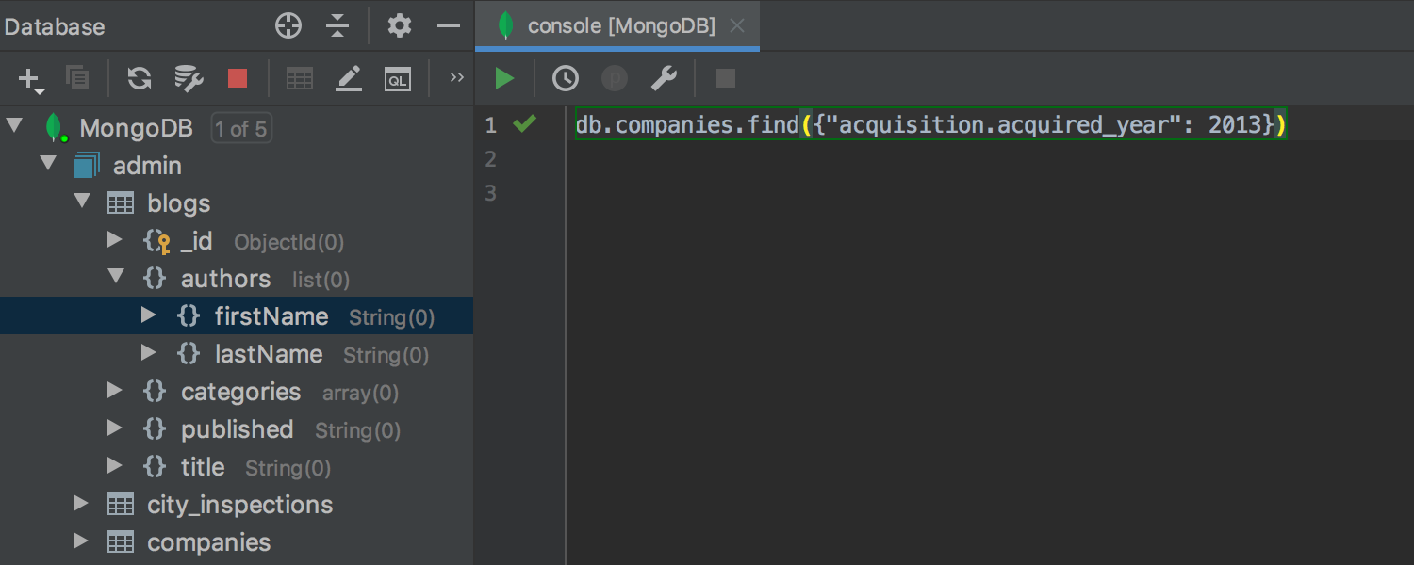Click line number 3 in gutter
The width and height of the screenshot is (1414, 565).
click(490, 193)
